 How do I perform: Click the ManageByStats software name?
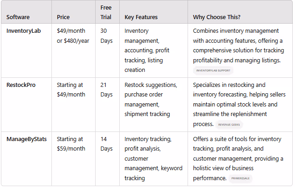(x=26, y=139)
